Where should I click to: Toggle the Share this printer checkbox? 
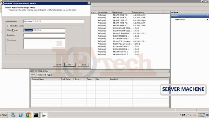8,26
